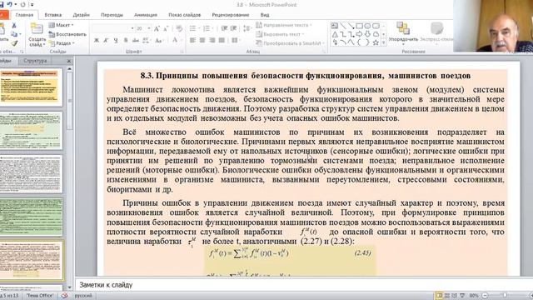Select the Rectangle shape
The image size is (533, 300).
tap(359, 26)
